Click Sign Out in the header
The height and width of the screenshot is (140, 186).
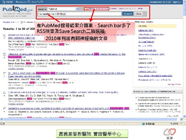coord(177,2)
